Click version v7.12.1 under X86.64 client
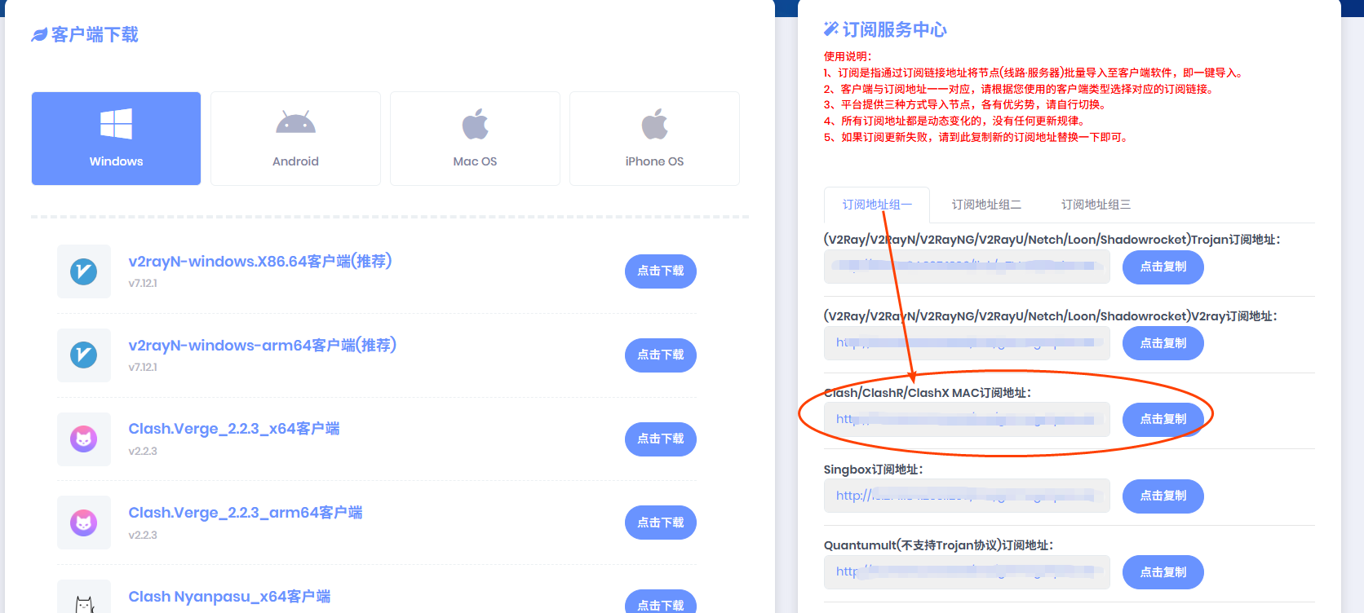The width and height of the screenshot is (1364, 613). tap(143, 284)
